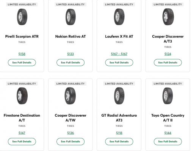The height and width of the screenshot is (151, 191).
Task: Open Toyo Open Country A/T II image
Action: [168, 96]
